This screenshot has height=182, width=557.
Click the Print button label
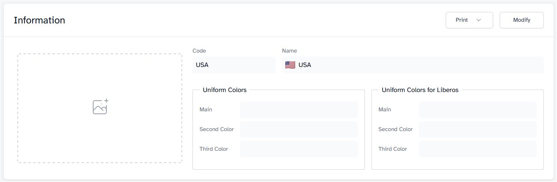[x=462, y=20]
